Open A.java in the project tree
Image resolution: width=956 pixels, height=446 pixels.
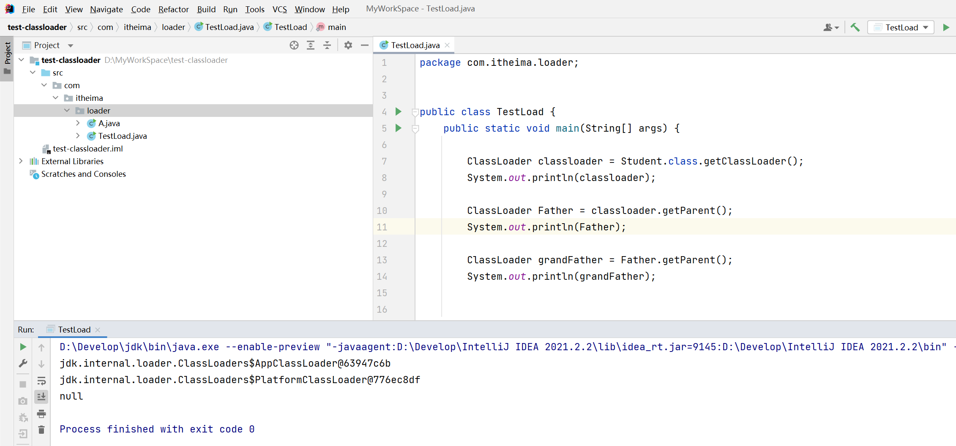109,123
